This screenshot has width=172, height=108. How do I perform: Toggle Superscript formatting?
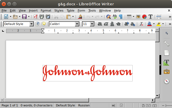tap(126, 24)
